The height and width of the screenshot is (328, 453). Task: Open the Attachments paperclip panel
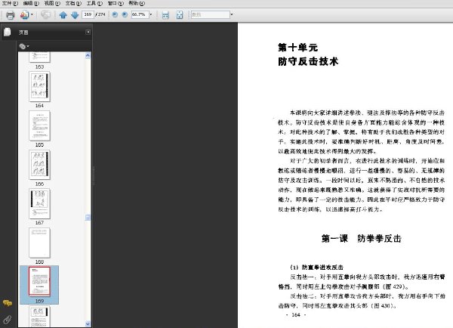(x=8, y=320)
